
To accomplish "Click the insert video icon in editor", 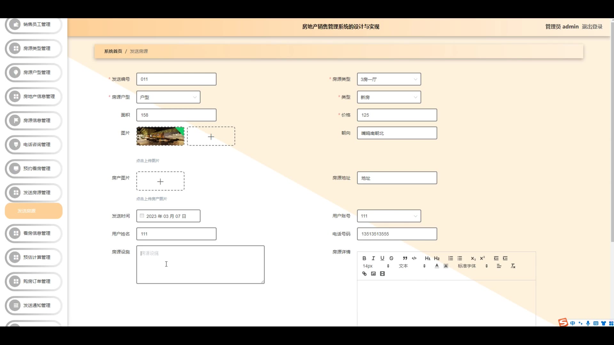I will [x=382, y=274].
